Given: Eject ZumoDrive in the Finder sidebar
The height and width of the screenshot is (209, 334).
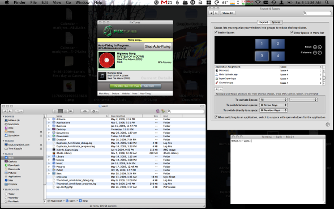Looking at the screenshot, I should 41,135.
